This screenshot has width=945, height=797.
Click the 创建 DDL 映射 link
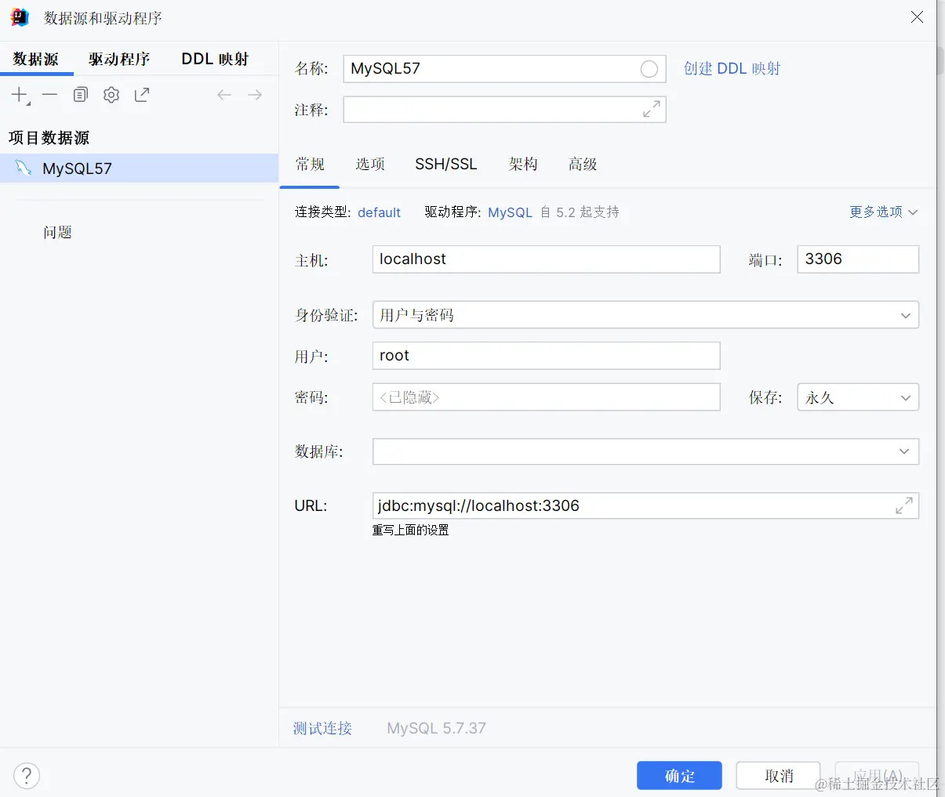(732, 68)
